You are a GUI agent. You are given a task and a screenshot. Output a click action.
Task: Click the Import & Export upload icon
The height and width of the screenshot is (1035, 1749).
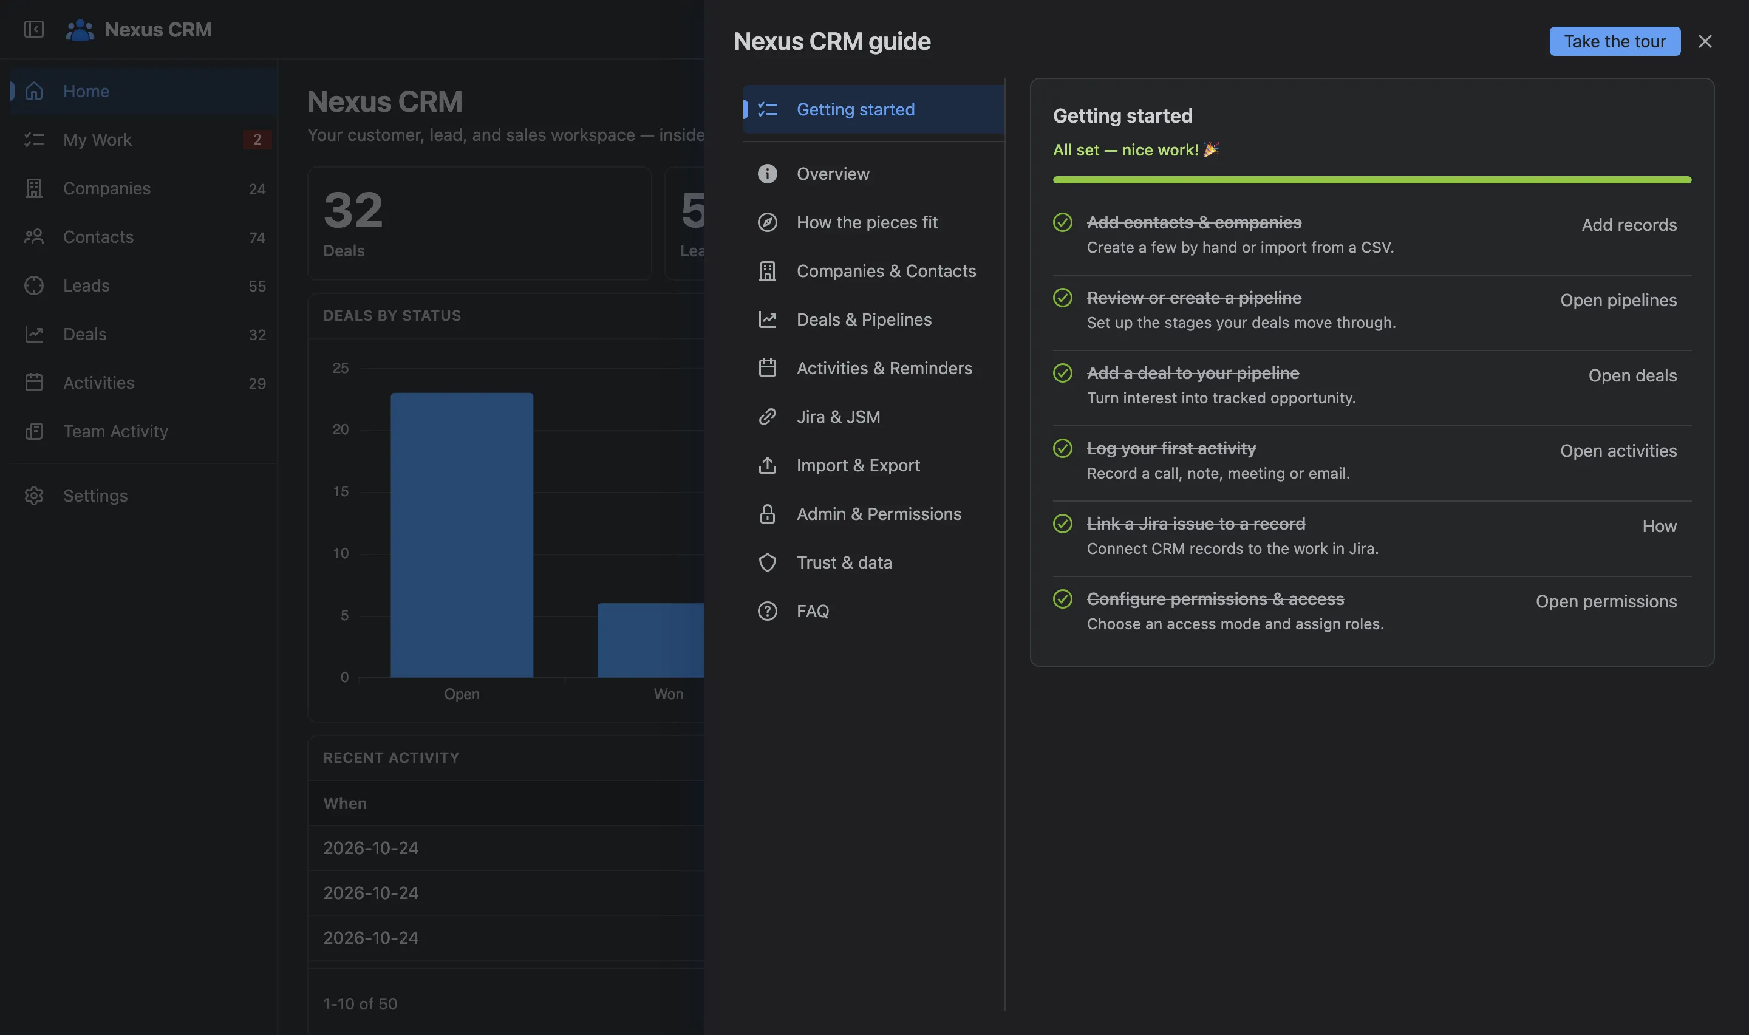767,465
